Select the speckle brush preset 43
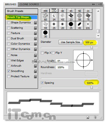The height and width of the screenshot is (124, 107). pos(63,17)
